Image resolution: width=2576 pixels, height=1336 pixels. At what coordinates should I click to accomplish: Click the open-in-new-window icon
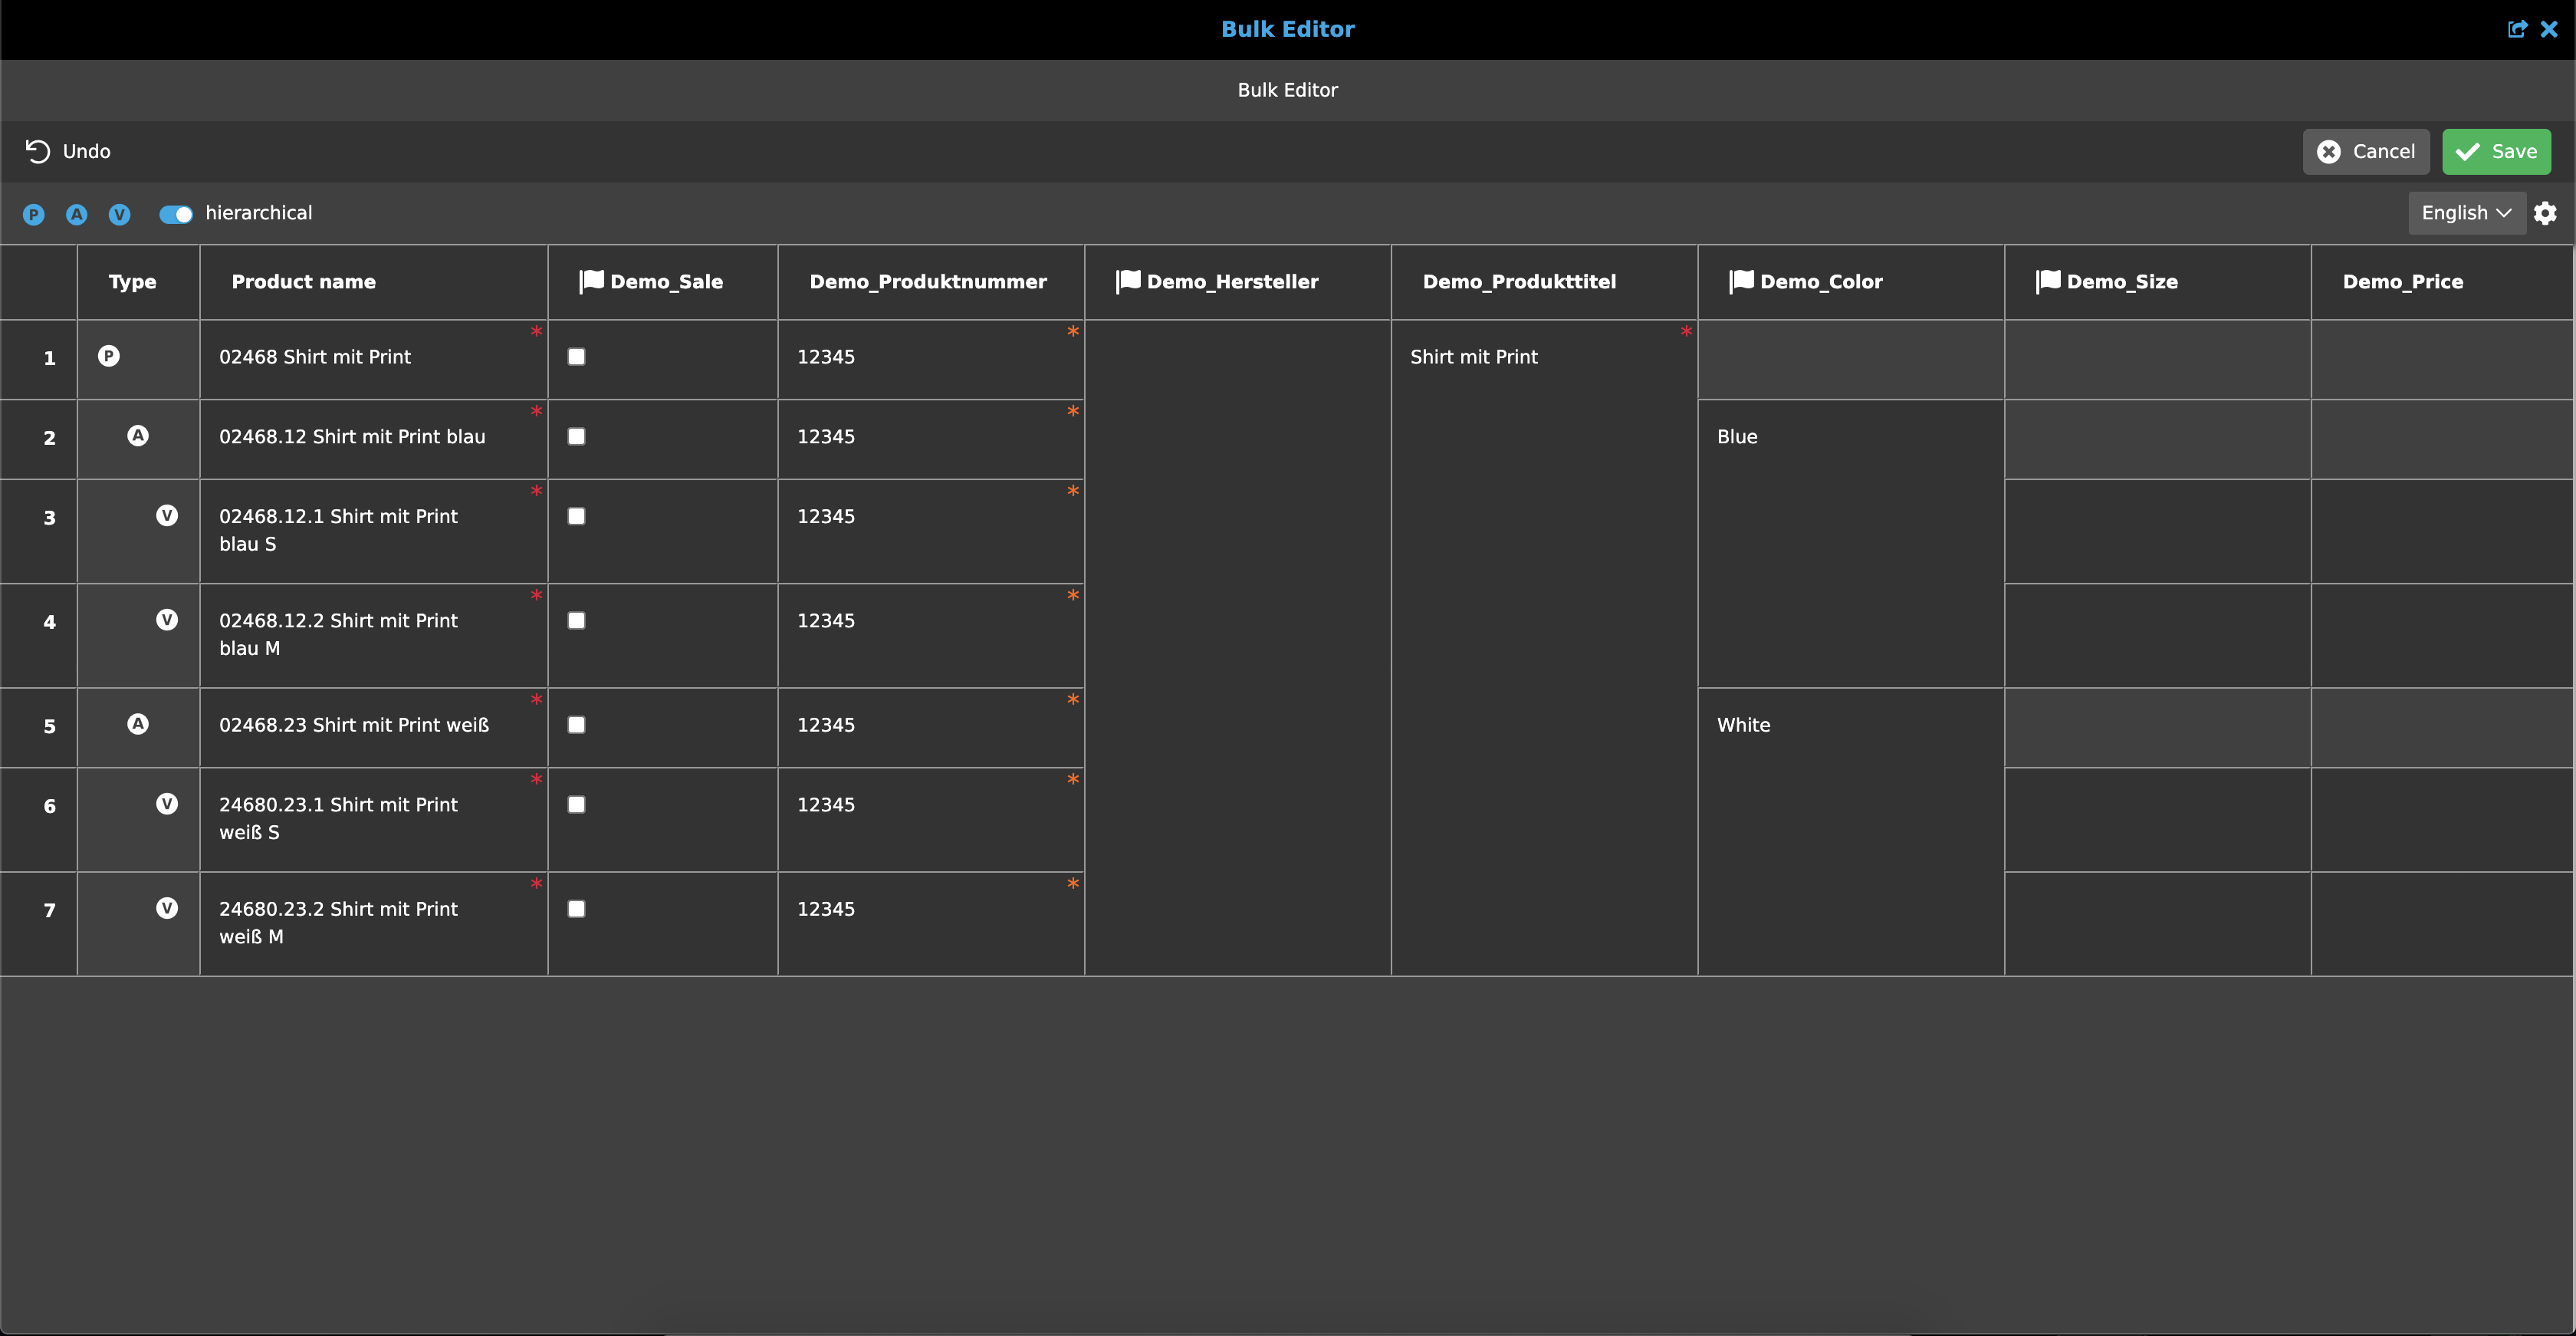tap(2517, 29)
